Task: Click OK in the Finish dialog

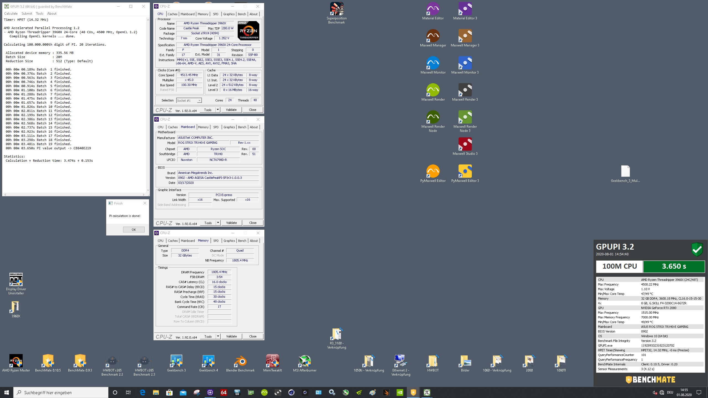Action: 134,230
